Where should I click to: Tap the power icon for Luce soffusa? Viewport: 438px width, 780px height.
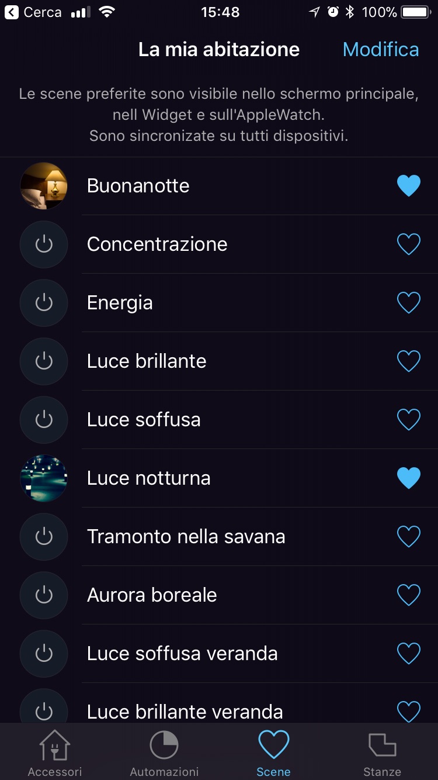(x=44, y=420)
